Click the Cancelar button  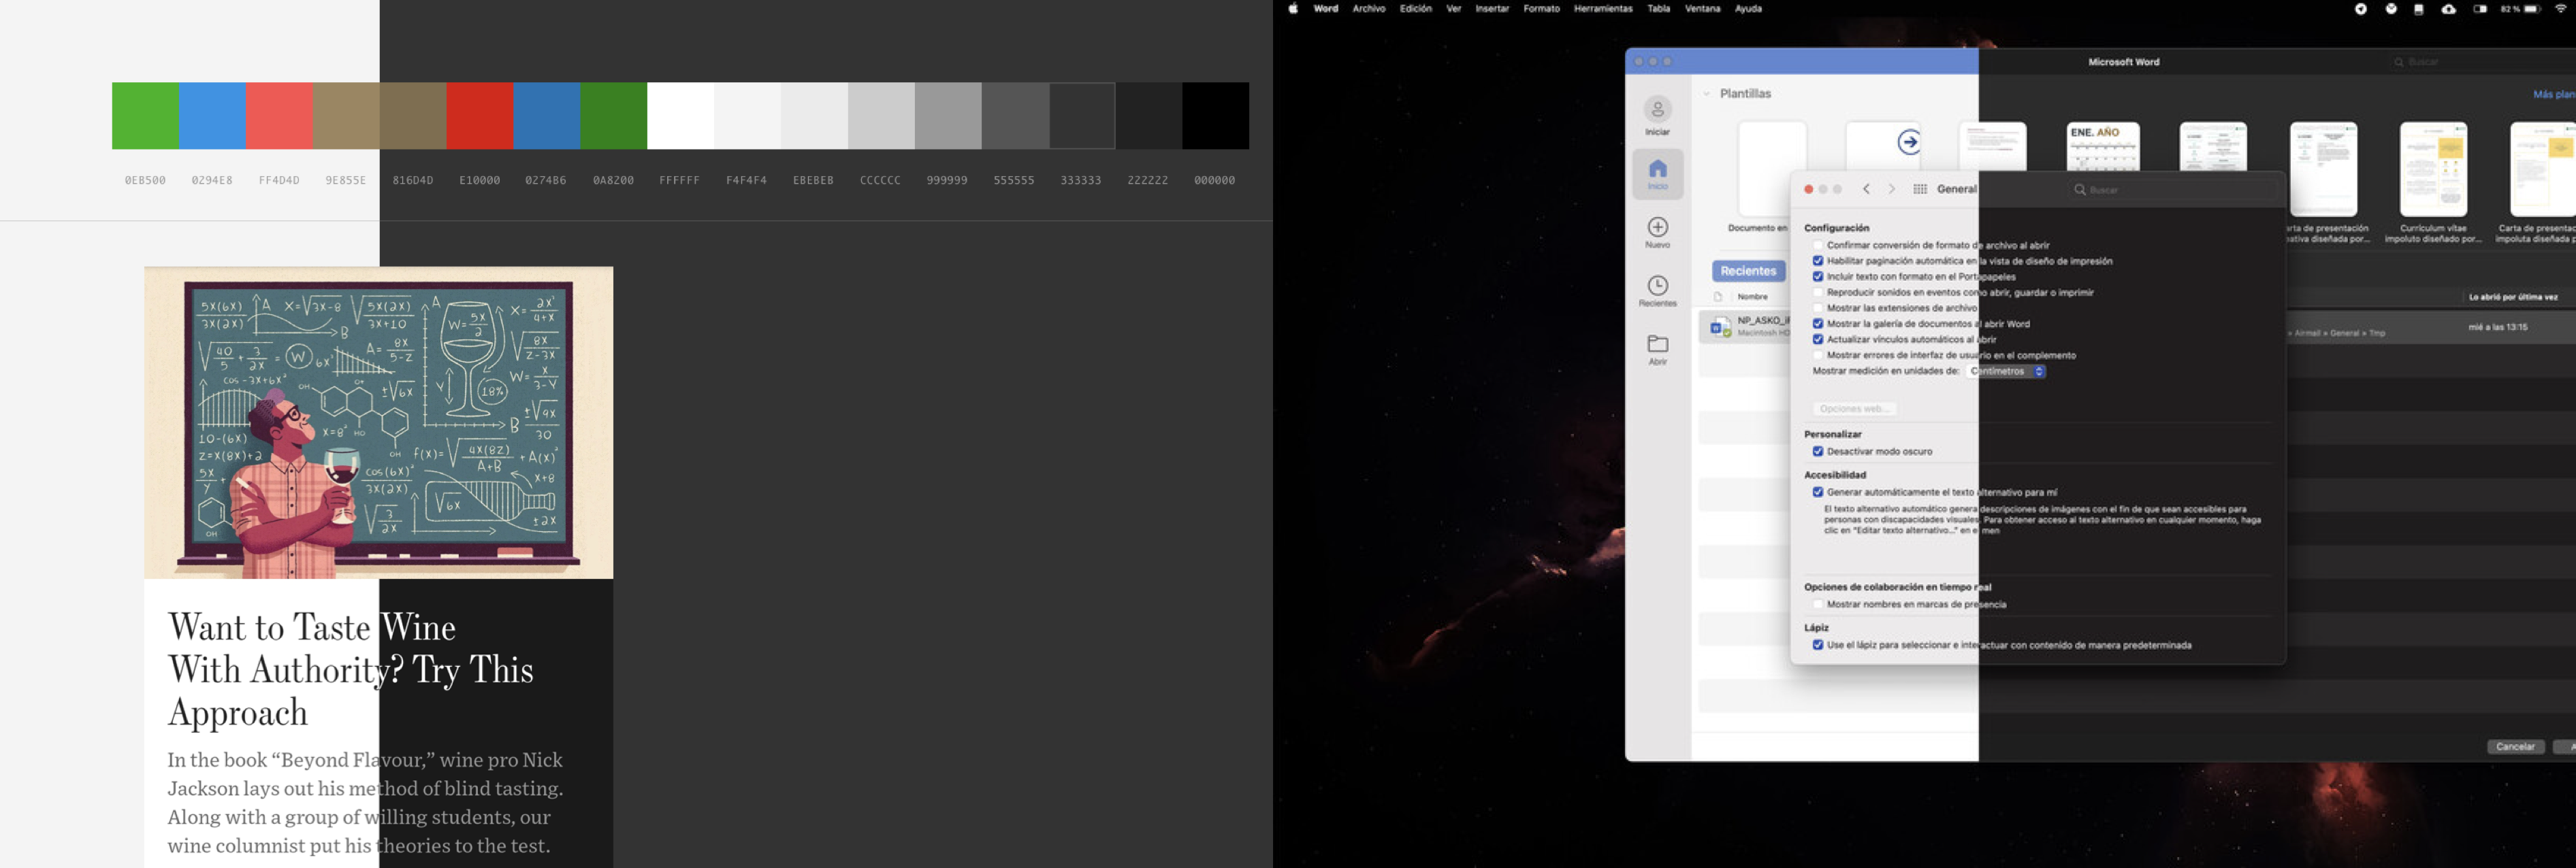click(2515, 747)
